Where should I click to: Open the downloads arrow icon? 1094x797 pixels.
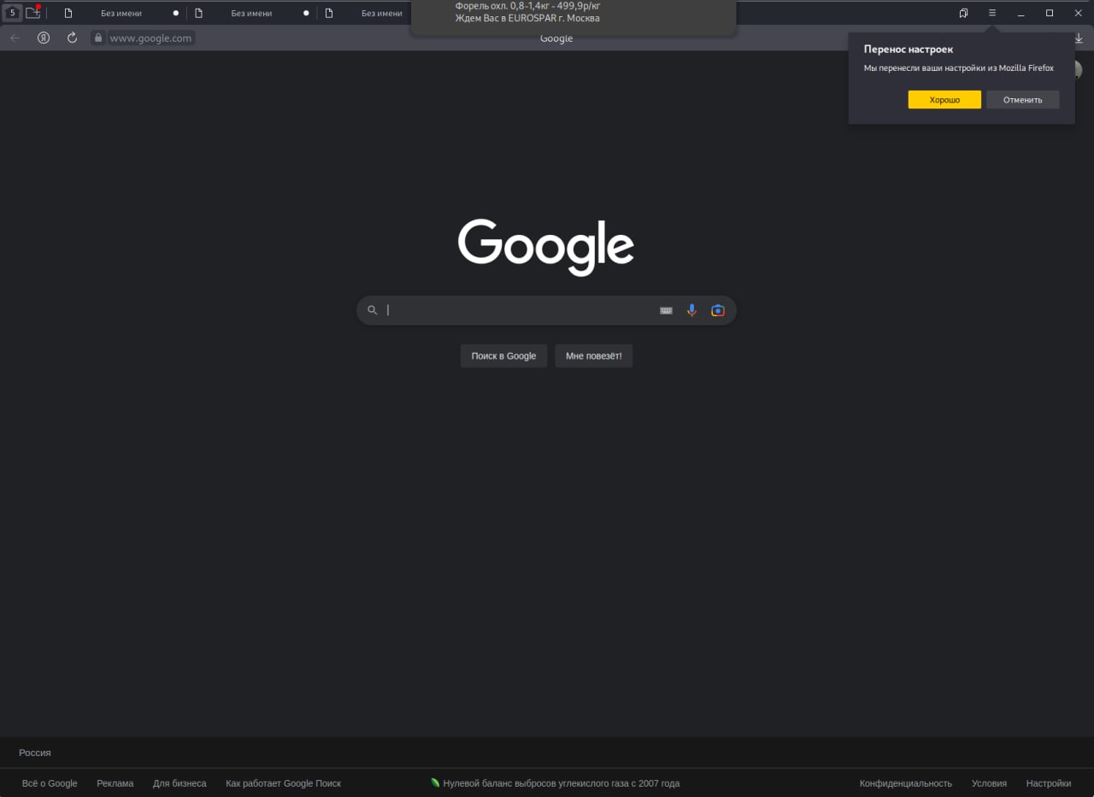(1079, 38)
